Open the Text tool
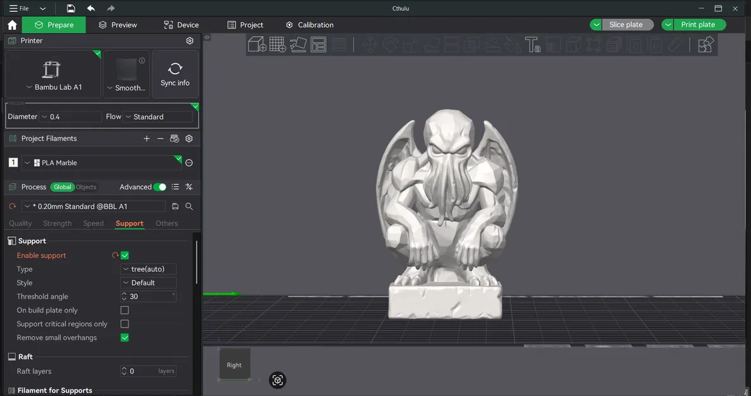 coord(533,44)
